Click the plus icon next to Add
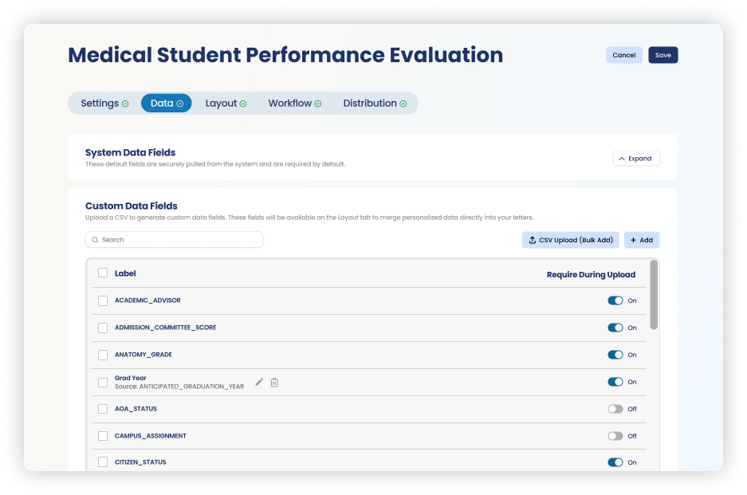This screenshot has width=747, height=495. click(x=632, y=240)
